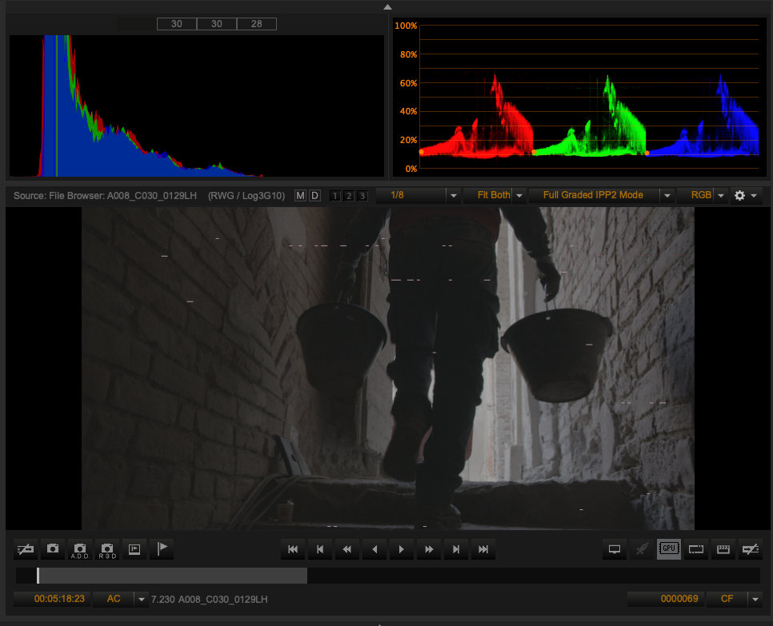Image resolution: width=773 pixels, height=626 pixels.
Task: Open the 1/8 resolution dropdown
Action: 419,196
